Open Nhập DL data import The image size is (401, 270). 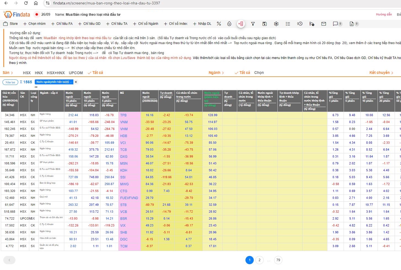point(202,24)
